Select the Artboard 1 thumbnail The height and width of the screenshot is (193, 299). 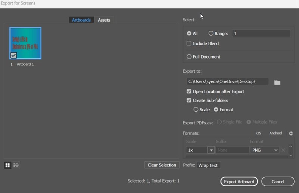coord(25,43)
